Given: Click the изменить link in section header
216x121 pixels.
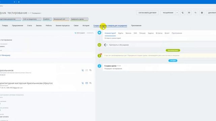Looking at the screenshot, I should click(90, 33).
